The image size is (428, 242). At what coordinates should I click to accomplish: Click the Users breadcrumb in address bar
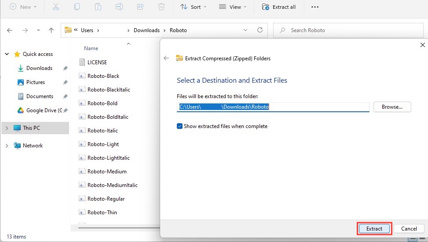tap(87, 30)
